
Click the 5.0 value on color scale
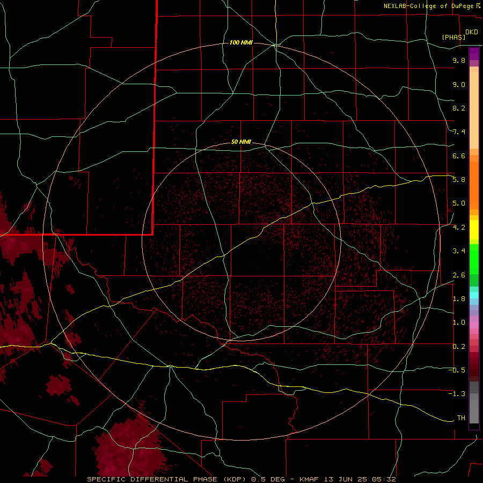459,203
